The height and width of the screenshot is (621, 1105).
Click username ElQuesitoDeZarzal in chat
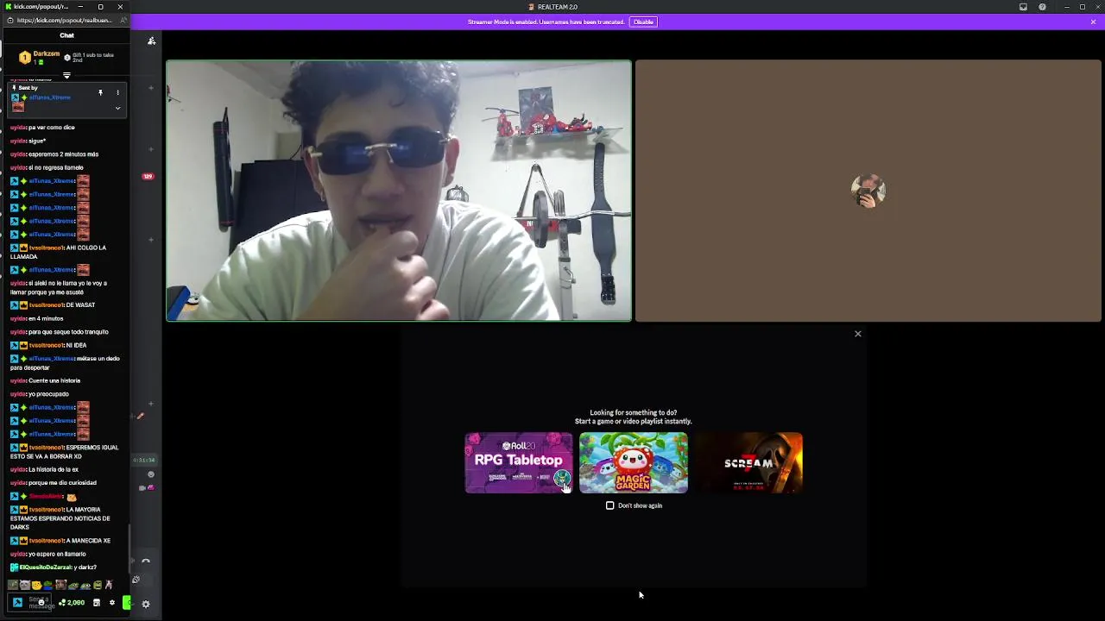click(45, 568)
